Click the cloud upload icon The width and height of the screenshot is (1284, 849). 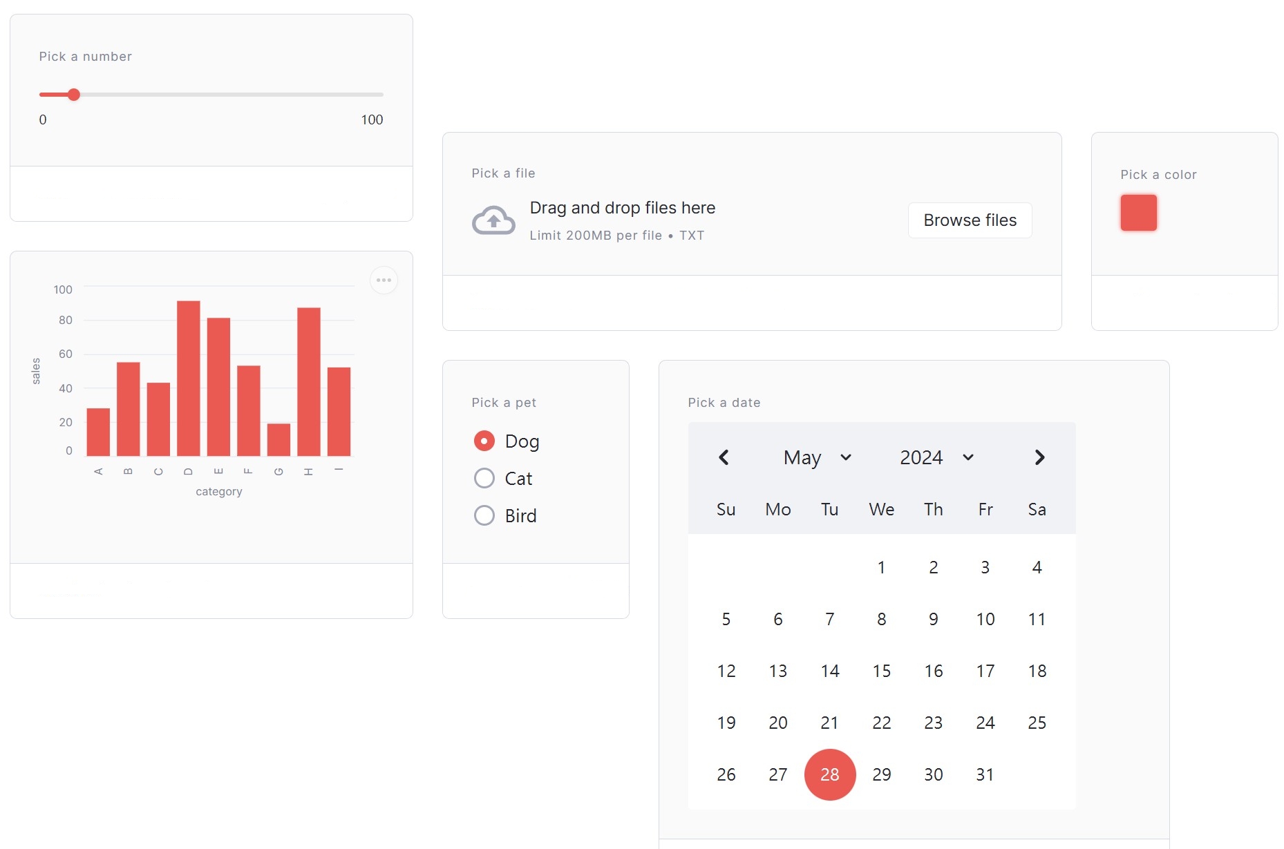click(x=493, y=221)
